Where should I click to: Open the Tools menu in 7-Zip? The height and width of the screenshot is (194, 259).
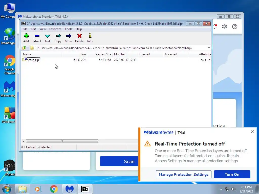68,29
